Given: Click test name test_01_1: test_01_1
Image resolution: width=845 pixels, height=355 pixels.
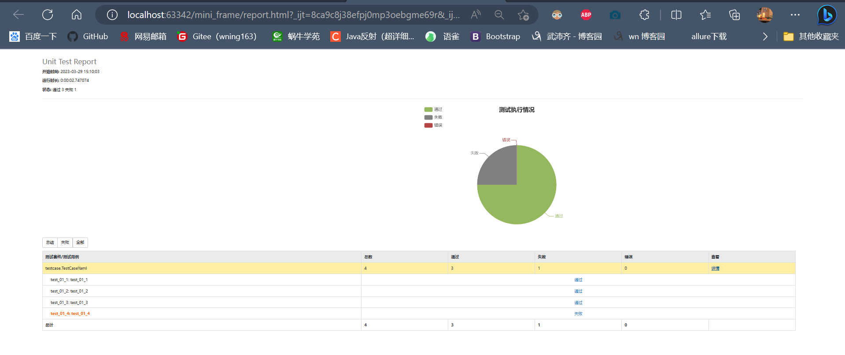Looking at the screenshot, I should tap(69, 280).
